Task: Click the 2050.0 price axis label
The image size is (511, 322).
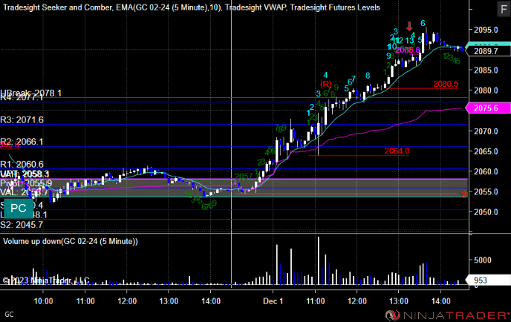Action: point(486,212)
